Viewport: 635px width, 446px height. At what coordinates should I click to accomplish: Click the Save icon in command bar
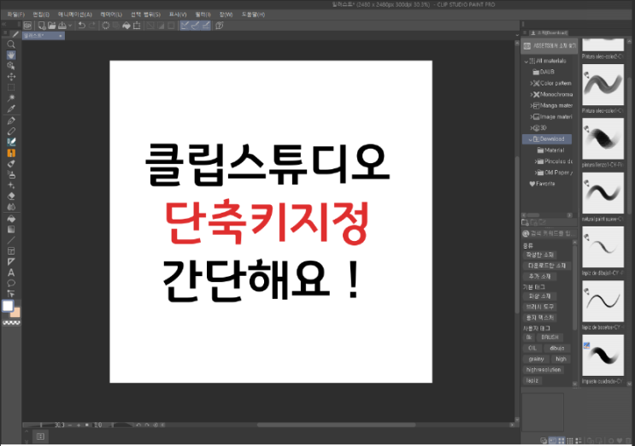click(x=62, y=26)
